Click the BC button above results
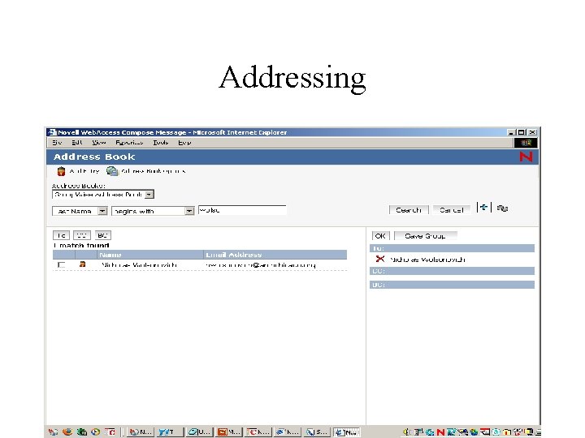Image resolution: width=585 pixels, height=438 pixels. pos(102,235)
